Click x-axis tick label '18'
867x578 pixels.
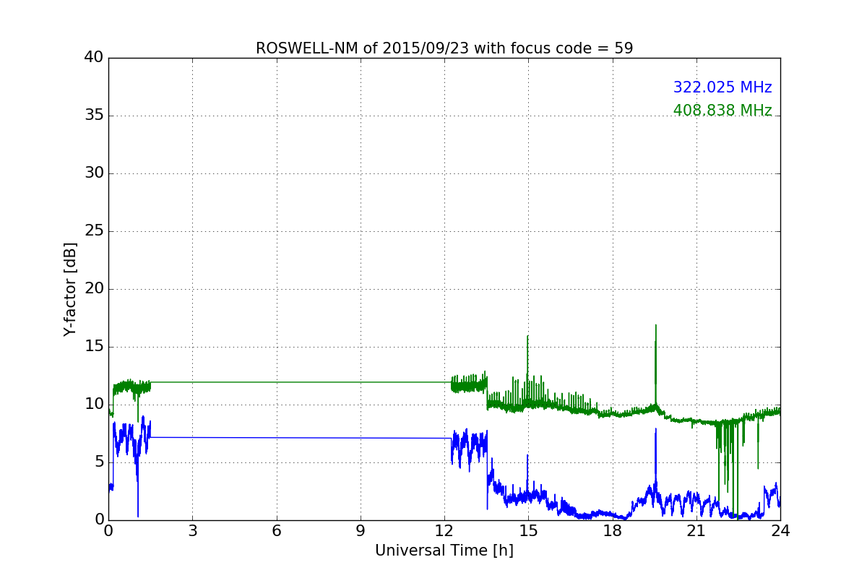pos(613,531)
